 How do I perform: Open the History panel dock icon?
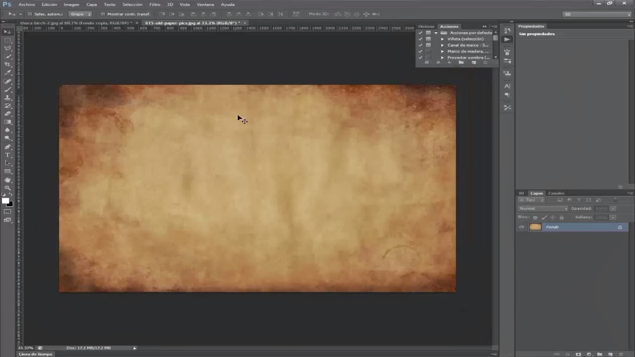[x=507, y=31]
